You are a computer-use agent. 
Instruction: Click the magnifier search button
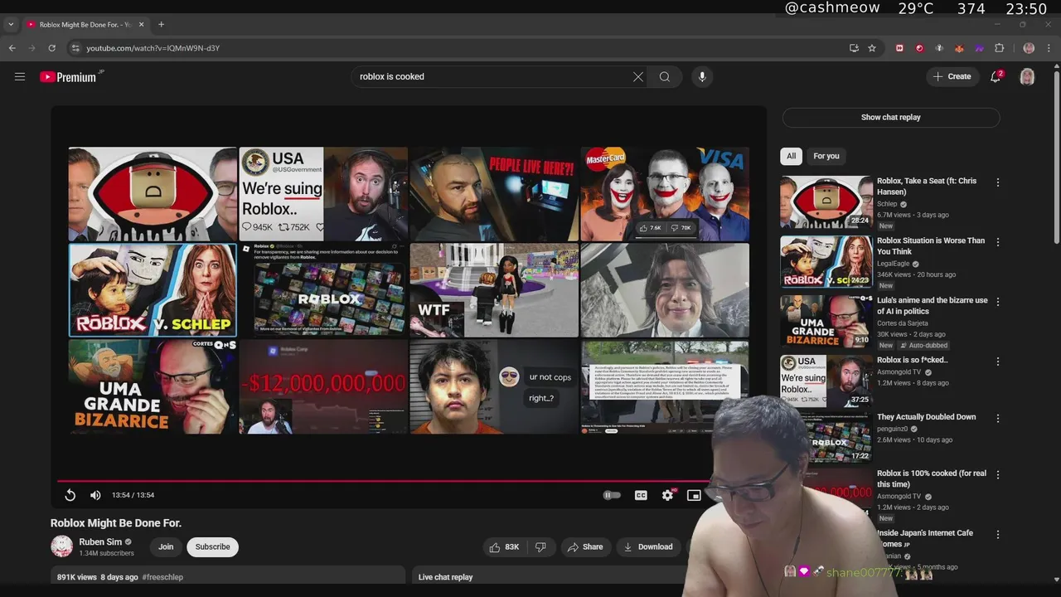[665, 76]
